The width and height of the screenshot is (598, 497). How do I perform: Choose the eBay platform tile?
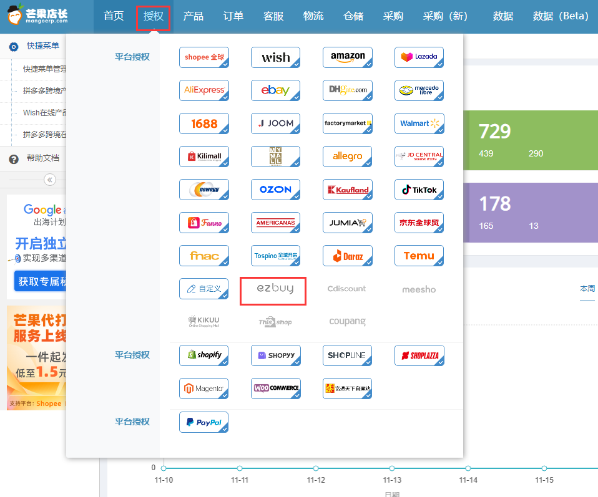275,90
